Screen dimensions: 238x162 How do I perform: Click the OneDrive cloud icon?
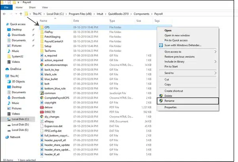pos(7,69)
